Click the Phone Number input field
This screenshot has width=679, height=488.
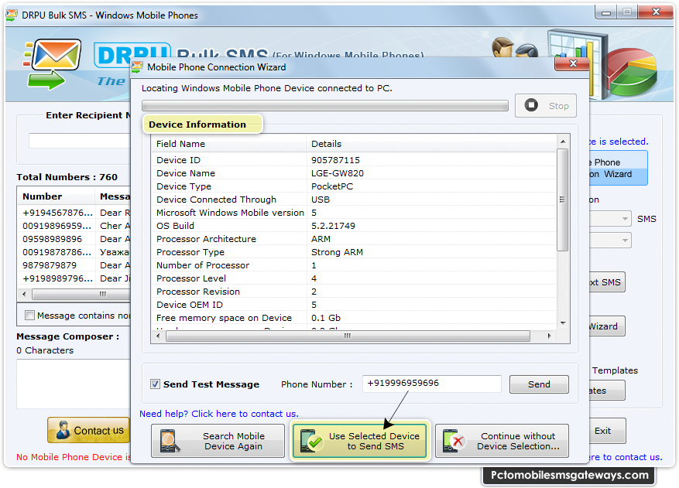[x=431, y=384]
